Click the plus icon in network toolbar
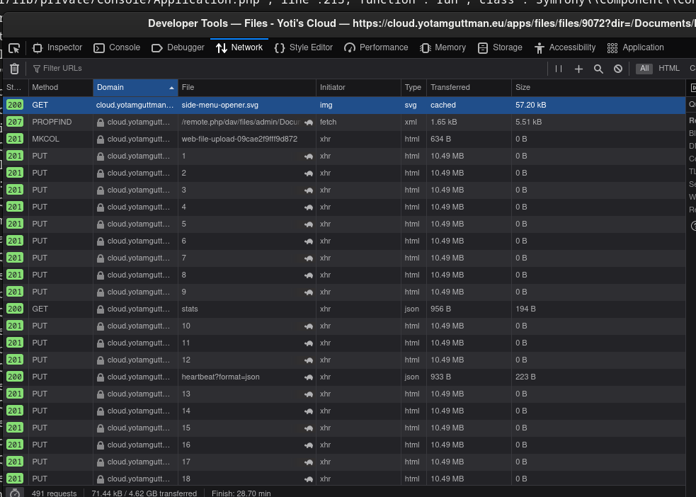Viewport: 696px width, 497px height. 578,69
